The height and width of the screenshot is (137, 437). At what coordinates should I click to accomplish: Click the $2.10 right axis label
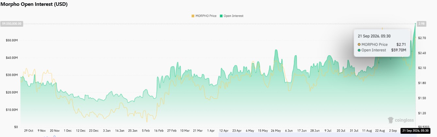coord(422,68)
